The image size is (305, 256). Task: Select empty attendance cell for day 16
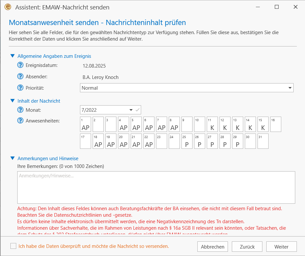pos(276,124)
